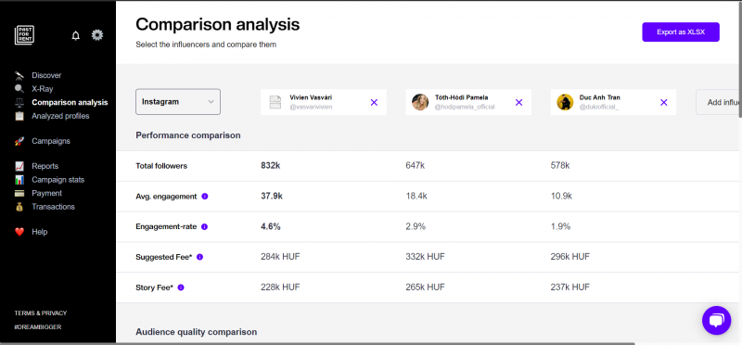This screenshot has height=345, width=742.
Task: Select Comparison analysis menu item
Action: (x=70, y=102)
